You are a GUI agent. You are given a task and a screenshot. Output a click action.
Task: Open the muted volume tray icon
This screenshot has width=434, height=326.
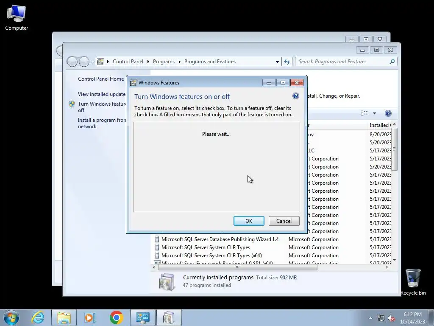391,318
